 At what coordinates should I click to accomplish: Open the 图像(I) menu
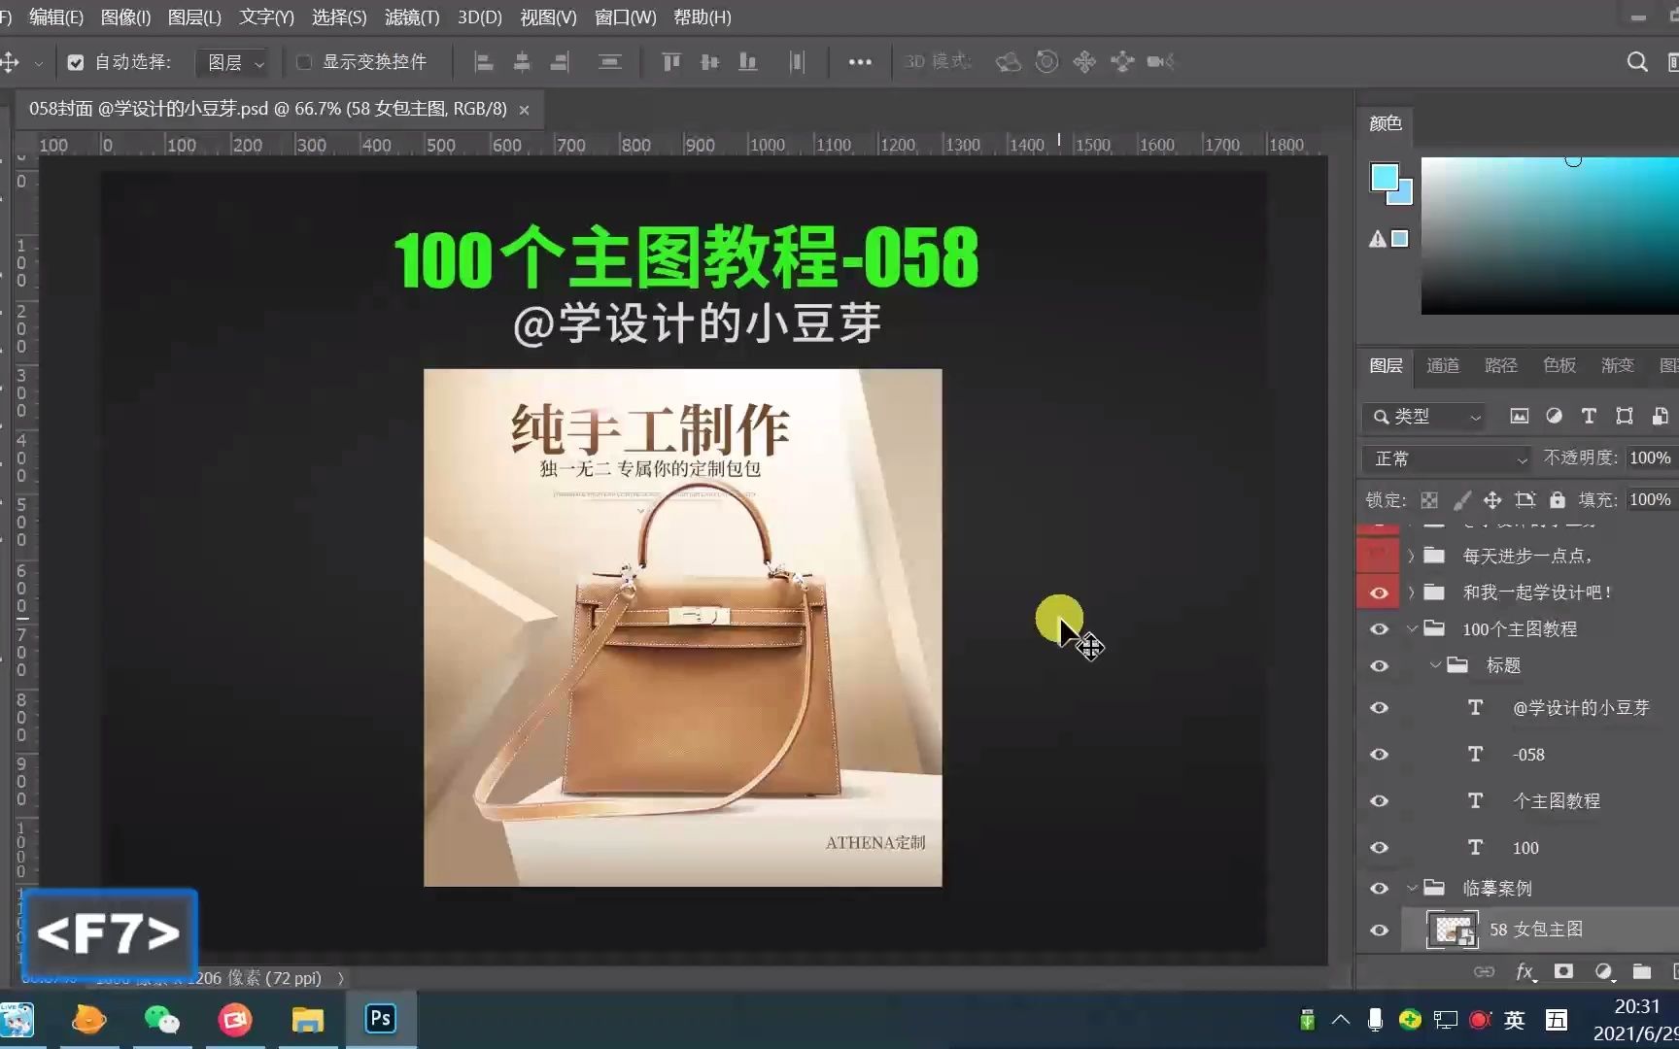coord(125,17)
